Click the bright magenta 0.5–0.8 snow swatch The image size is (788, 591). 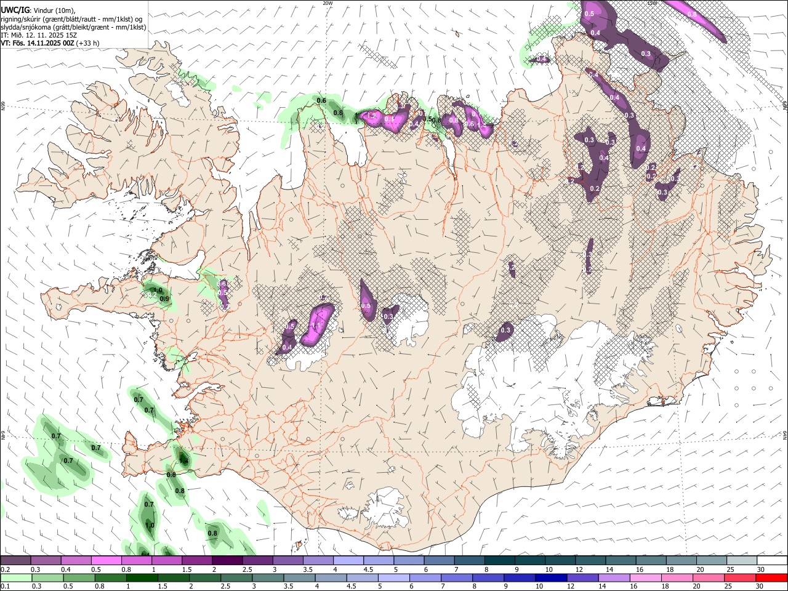[x=106, y=561]
